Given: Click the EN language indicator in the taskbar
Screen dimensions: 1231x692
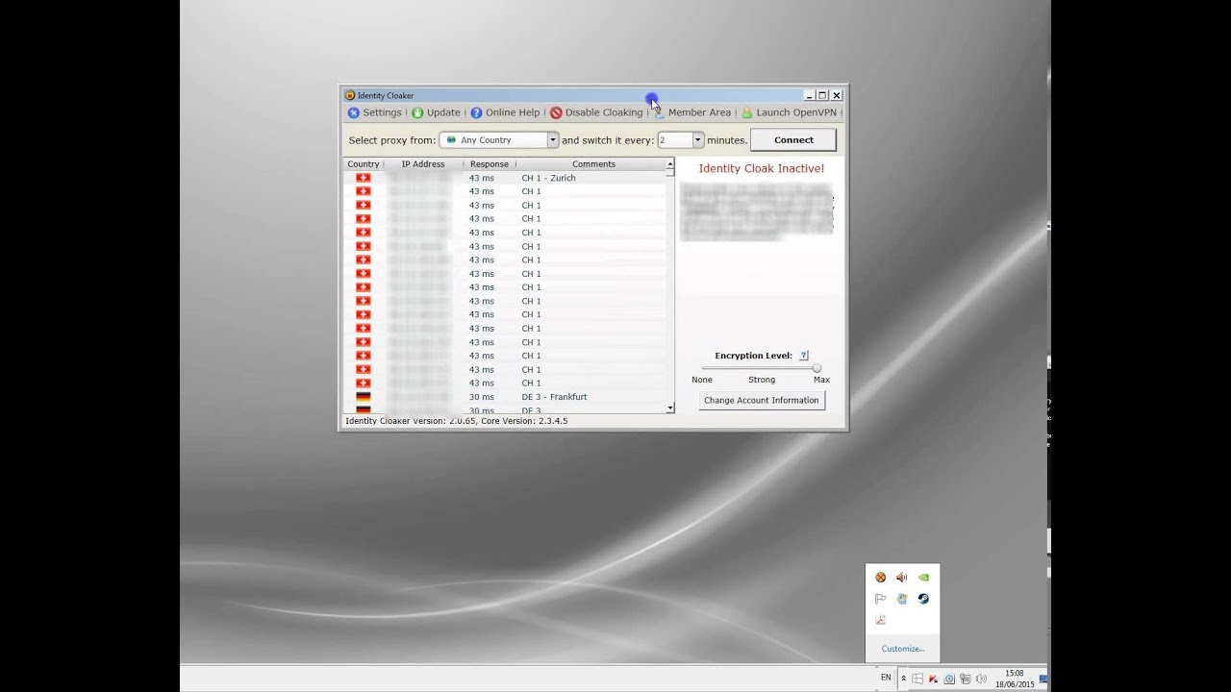Looking at the screenshot, I should pyautogui.click(x=886, y=678).
